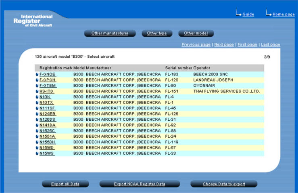This screenshot has width=298, height=193.
Task: Click the bullet icon beside N1525C
Action: 37,131
